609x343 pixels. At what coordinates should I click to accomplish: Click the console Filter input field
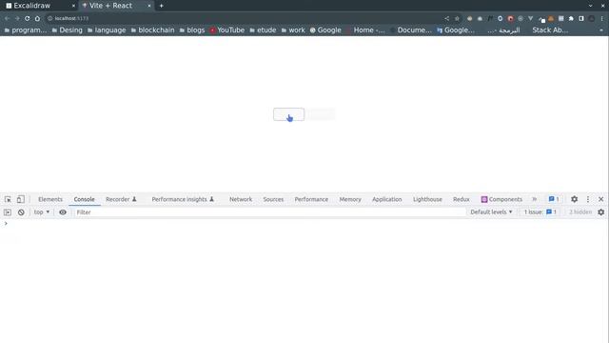[x=269, y=212]
